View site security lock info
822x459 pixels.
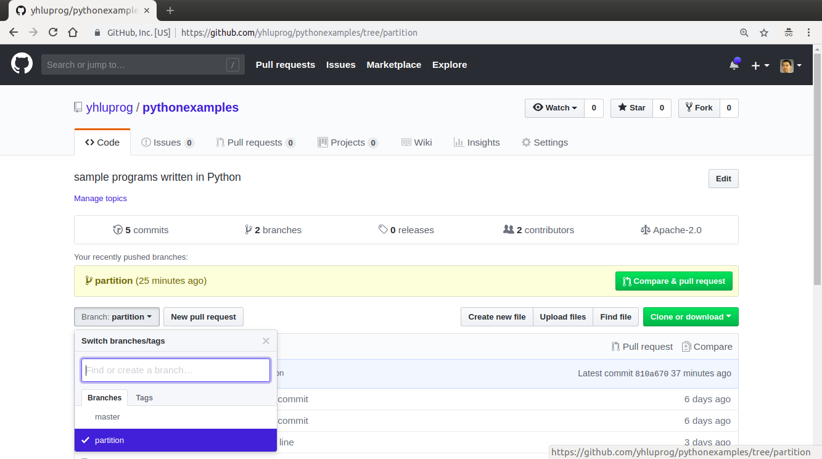pyautogui.click(x=97, y=33)
